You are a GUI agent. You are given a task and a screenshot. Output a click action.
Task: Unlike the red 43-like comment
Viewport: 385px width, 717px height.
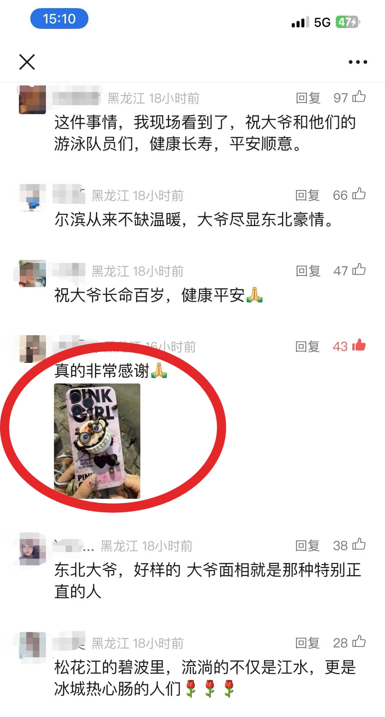point(359,346)
